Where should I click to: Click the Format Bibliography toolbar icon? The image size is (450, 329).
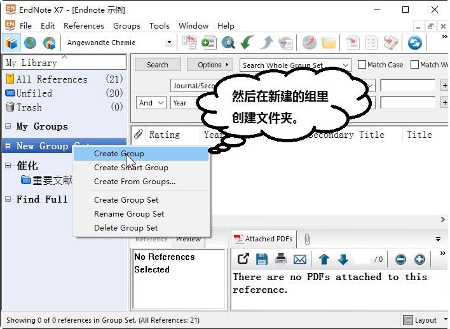click(371, 43)
